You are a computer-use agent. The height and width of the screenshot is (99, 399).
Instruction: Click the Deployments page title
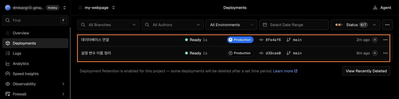(235, 8)
